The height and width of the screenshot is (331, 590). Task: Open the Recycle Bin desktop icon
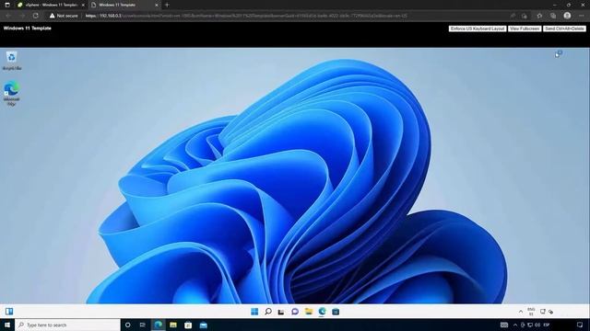pyautogui.click(x=12, y=61)
